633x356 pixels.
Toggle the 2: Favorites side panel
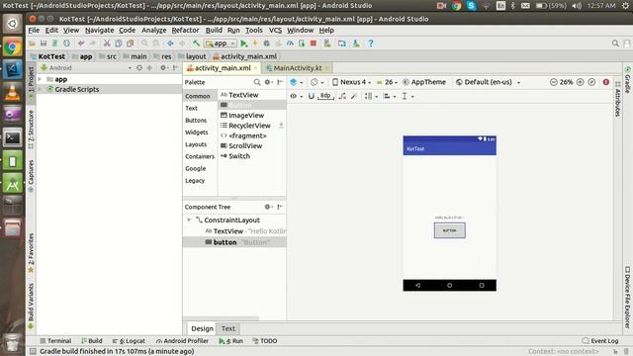[31, 253]
